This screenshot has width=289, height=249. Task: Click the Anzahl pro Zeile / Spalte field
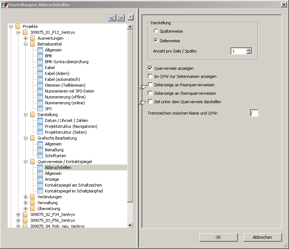click(x=239, y=51)
